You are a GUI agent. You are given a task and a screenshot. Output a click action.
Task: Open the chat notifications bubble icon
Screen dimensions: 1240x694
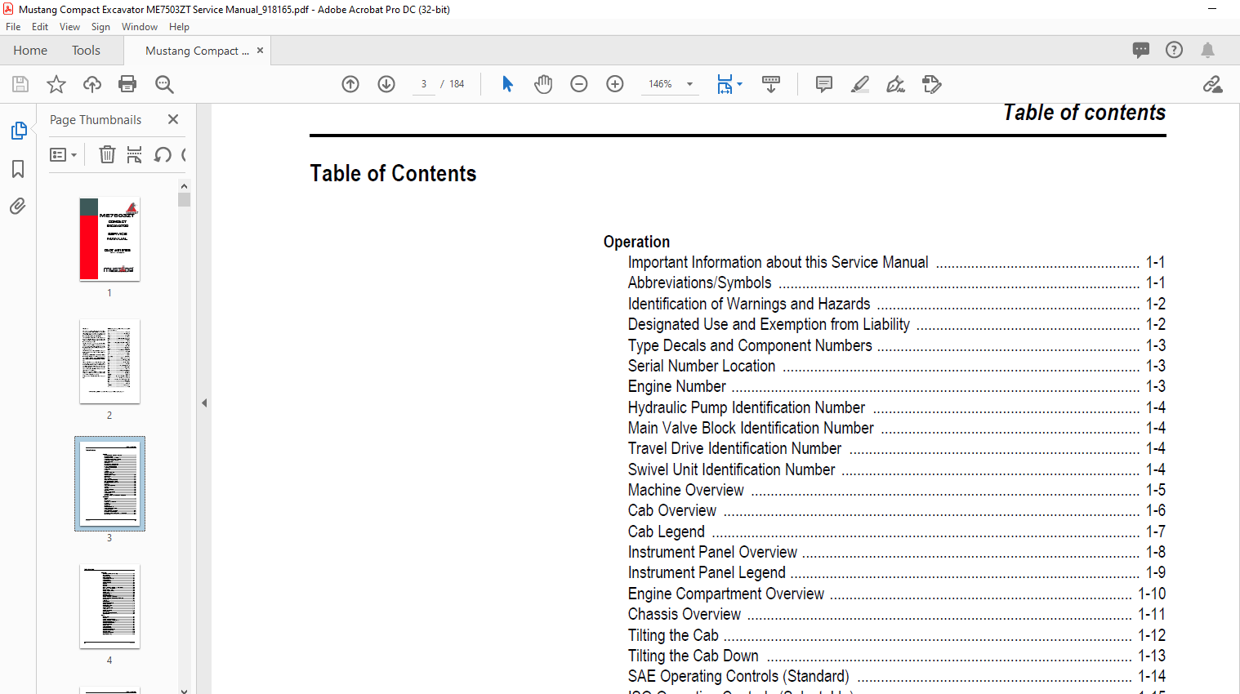click(1141, 50)
